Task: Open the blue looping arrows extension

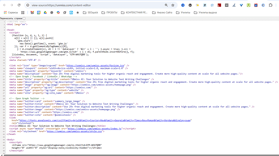Action: [x=212, y=5]
